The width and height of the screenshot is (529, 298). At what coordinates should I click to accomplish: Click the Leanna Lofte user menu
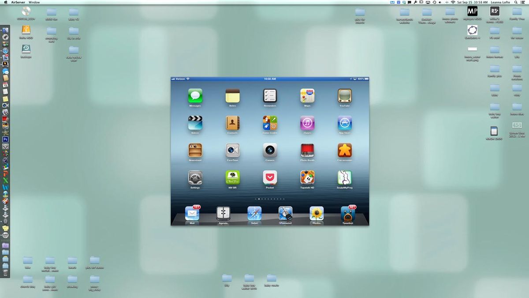500,2
